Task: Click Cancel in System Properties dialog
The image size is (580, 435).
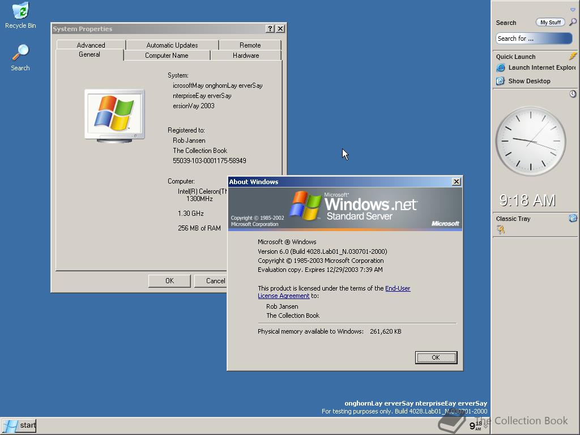Action: click(x=211, y=281)
